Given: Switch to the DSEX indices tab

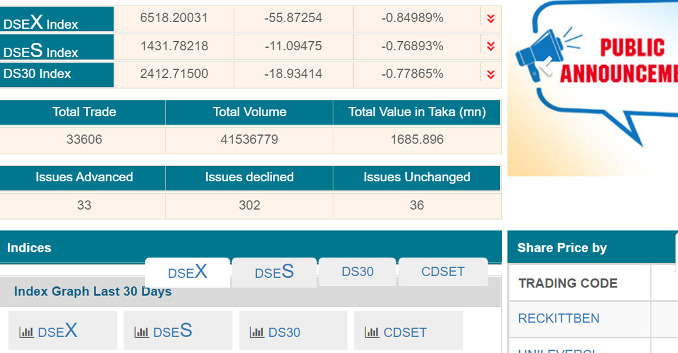Looking at the screenshot, I should pos(188,272).
